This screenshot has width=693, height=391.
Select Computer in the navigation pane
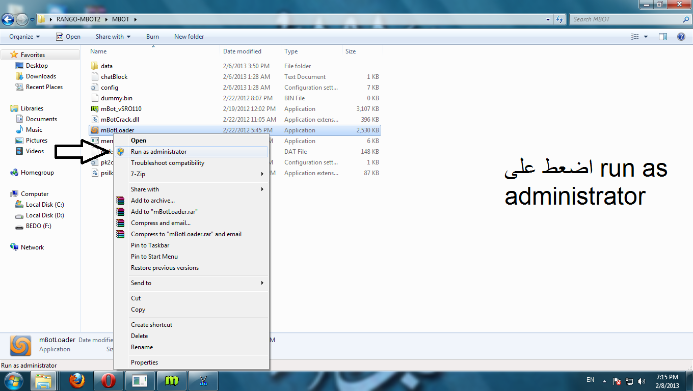[35, 194]
